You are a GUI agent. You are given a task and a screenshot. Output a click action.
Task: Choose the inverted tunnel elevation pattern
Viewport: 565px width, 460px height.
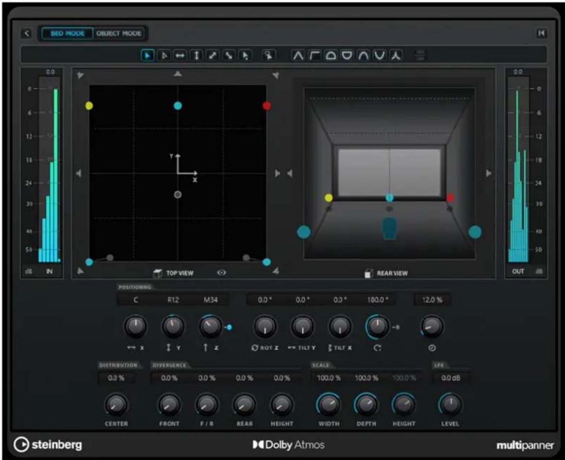point(380,56)
